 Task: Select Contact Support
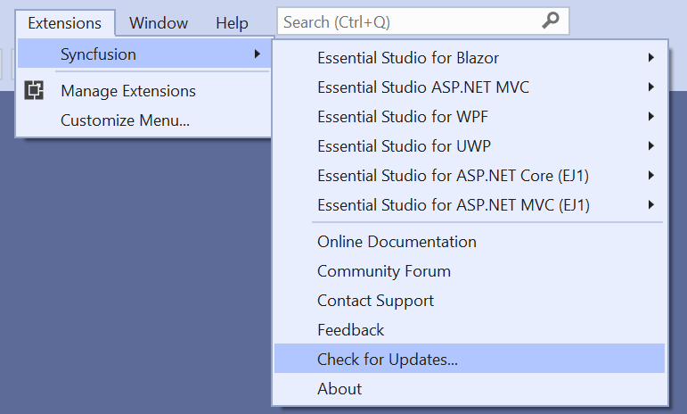click(x=375, y=301)
